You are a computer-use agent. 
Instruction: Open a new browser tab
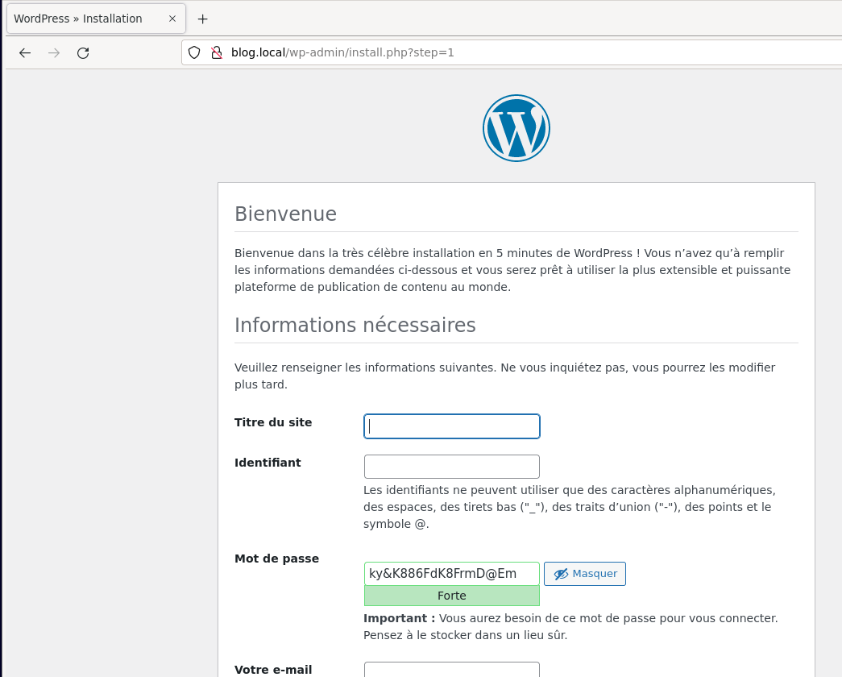202,19
